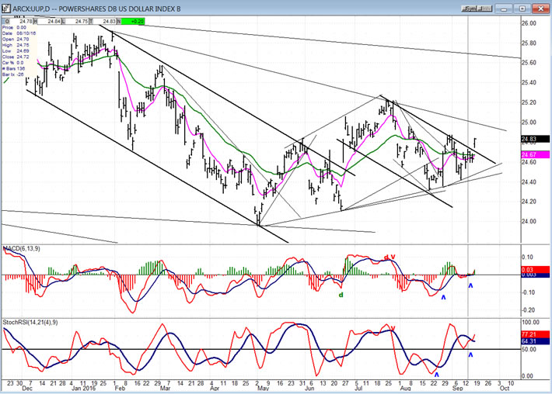Click the blue 64.31 StochRSI value tag
552x394 pixels.
(x=530, y=340)
